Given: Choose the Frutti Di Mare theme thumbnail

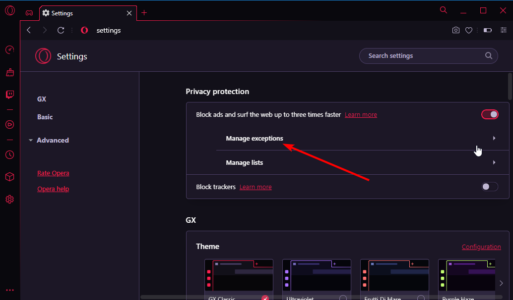Looking at the screenshot, I should [394, 275].
